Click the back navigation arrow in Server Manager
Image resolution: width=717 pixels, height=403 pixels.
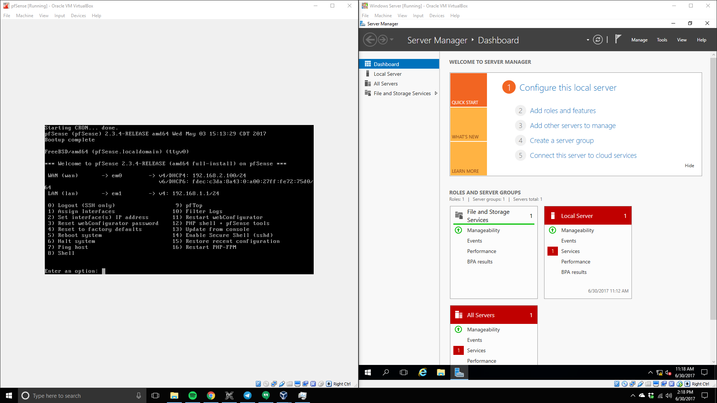click(x=370, y=40)
